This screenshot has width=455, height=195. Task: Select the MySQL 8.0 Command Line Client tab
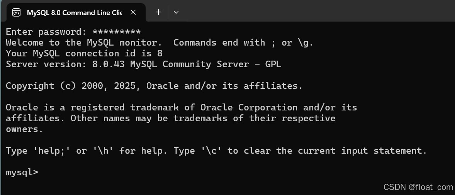[x=74, y=13]
